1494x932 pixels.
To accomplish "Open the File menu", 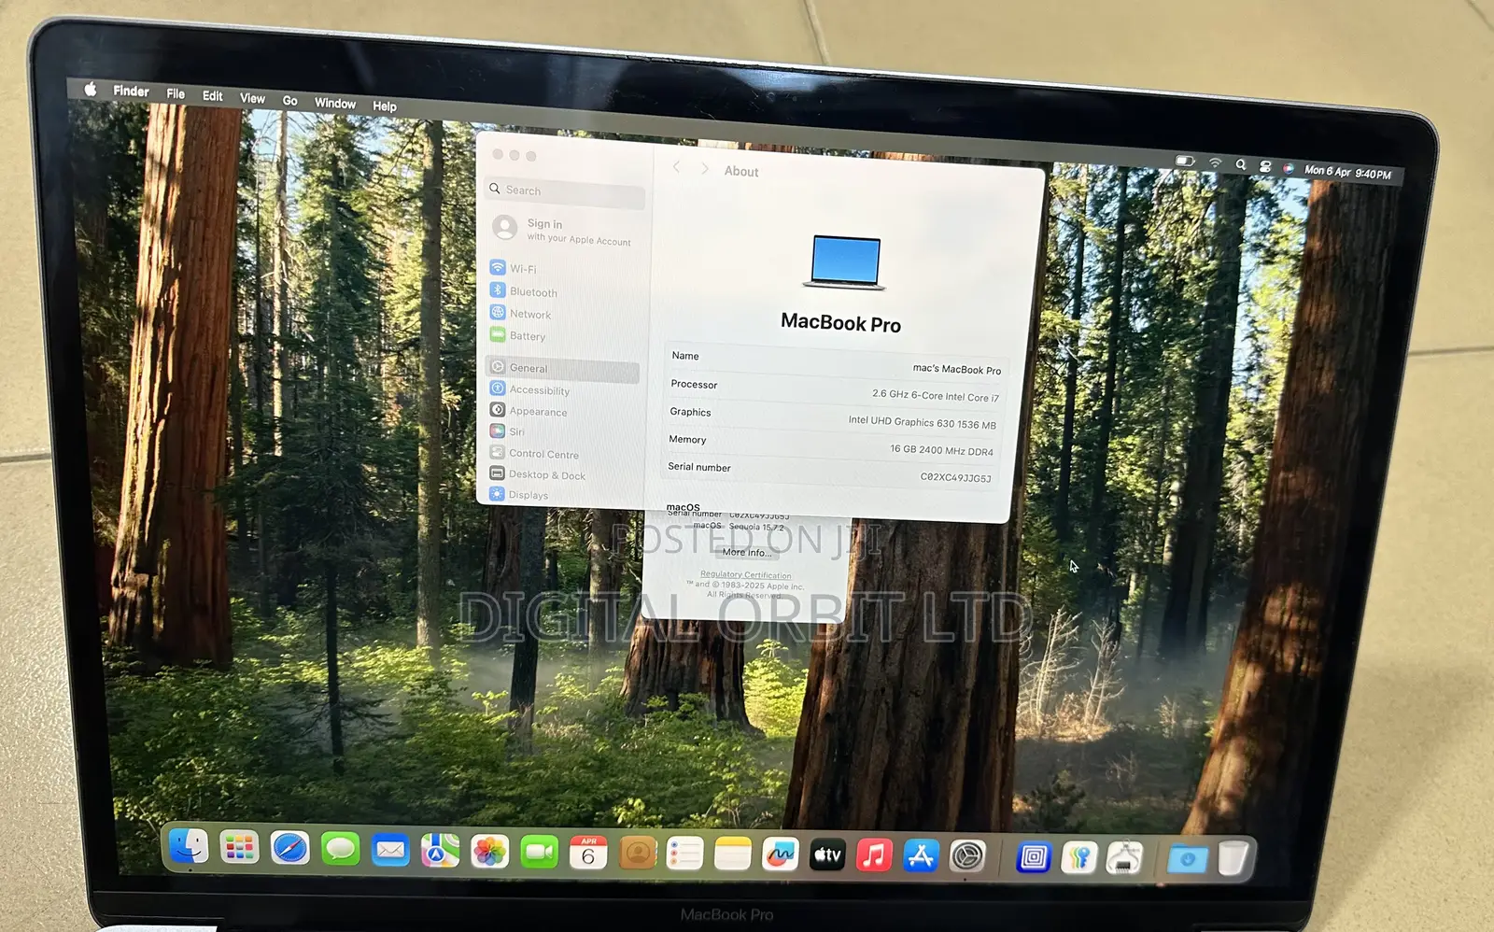I will point(176,93).
